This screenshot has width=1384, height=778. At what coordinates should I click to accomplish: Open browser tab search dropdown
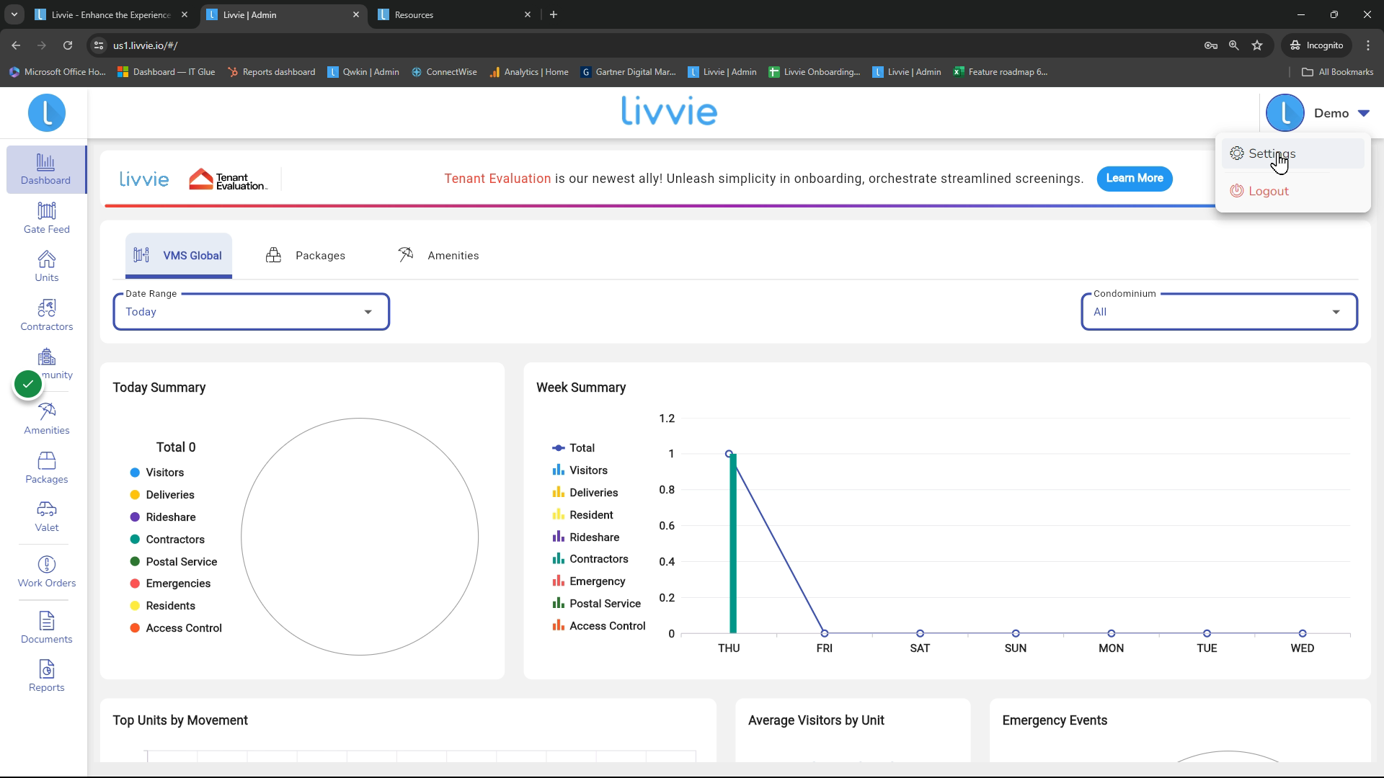coord(14,14)
